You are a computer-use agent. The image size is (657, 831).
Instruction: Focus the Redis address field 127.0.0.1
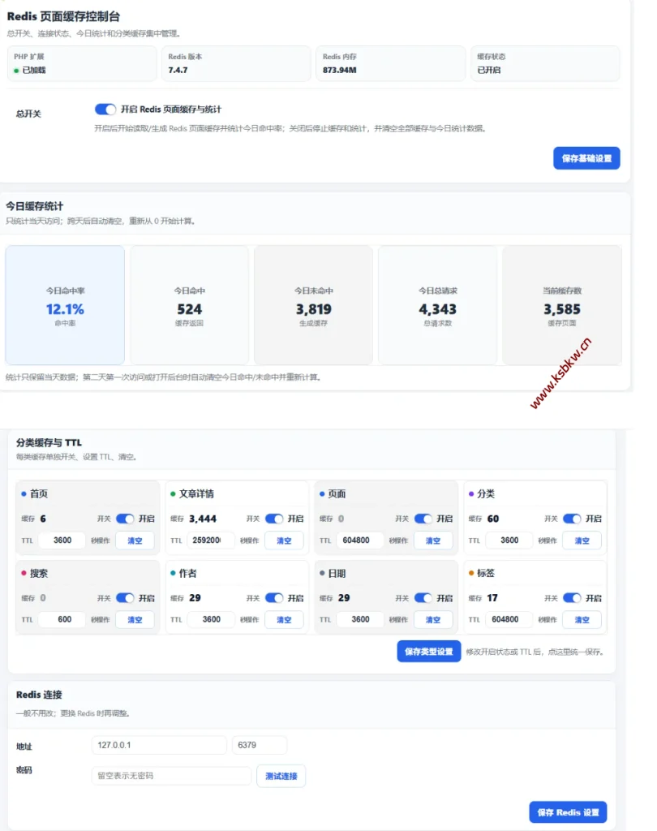coord(159,745)
